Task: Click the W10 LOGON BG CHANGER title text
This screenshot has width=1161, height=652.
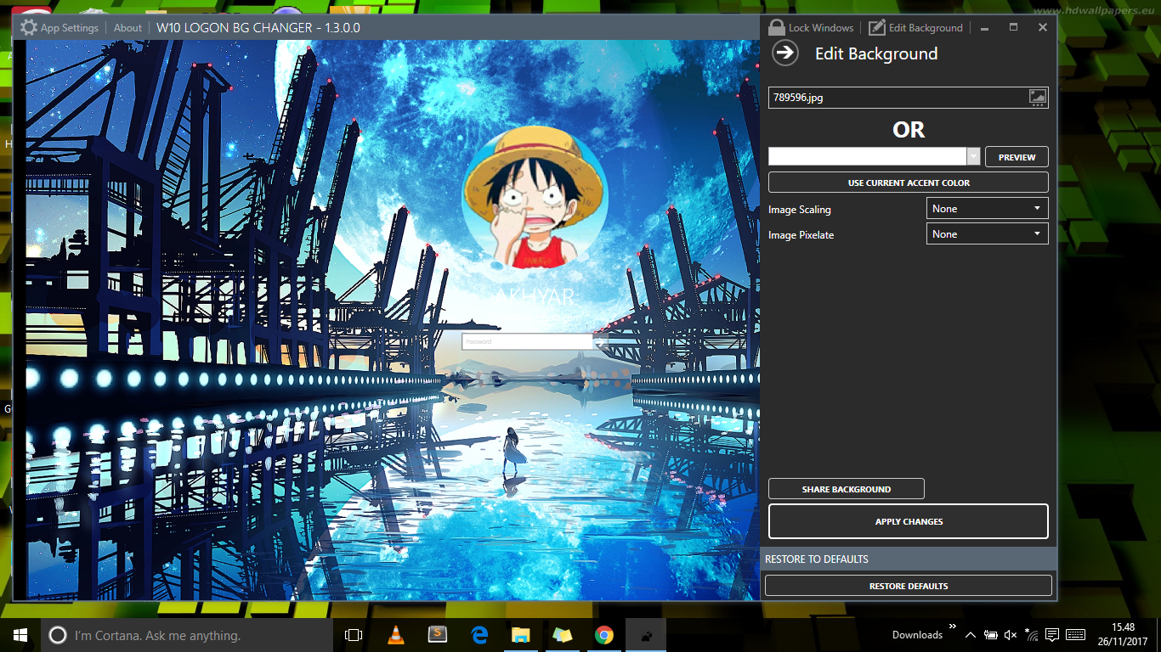Action: coord(258,28)
